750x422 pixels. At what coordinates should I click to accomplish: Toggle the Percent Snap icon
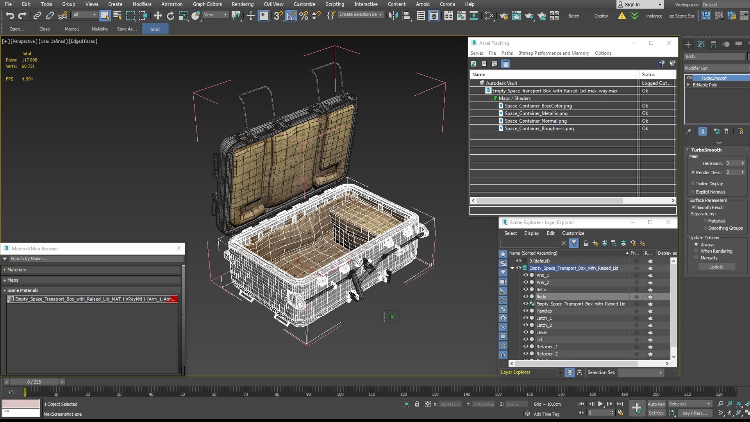tap(304, 16)
